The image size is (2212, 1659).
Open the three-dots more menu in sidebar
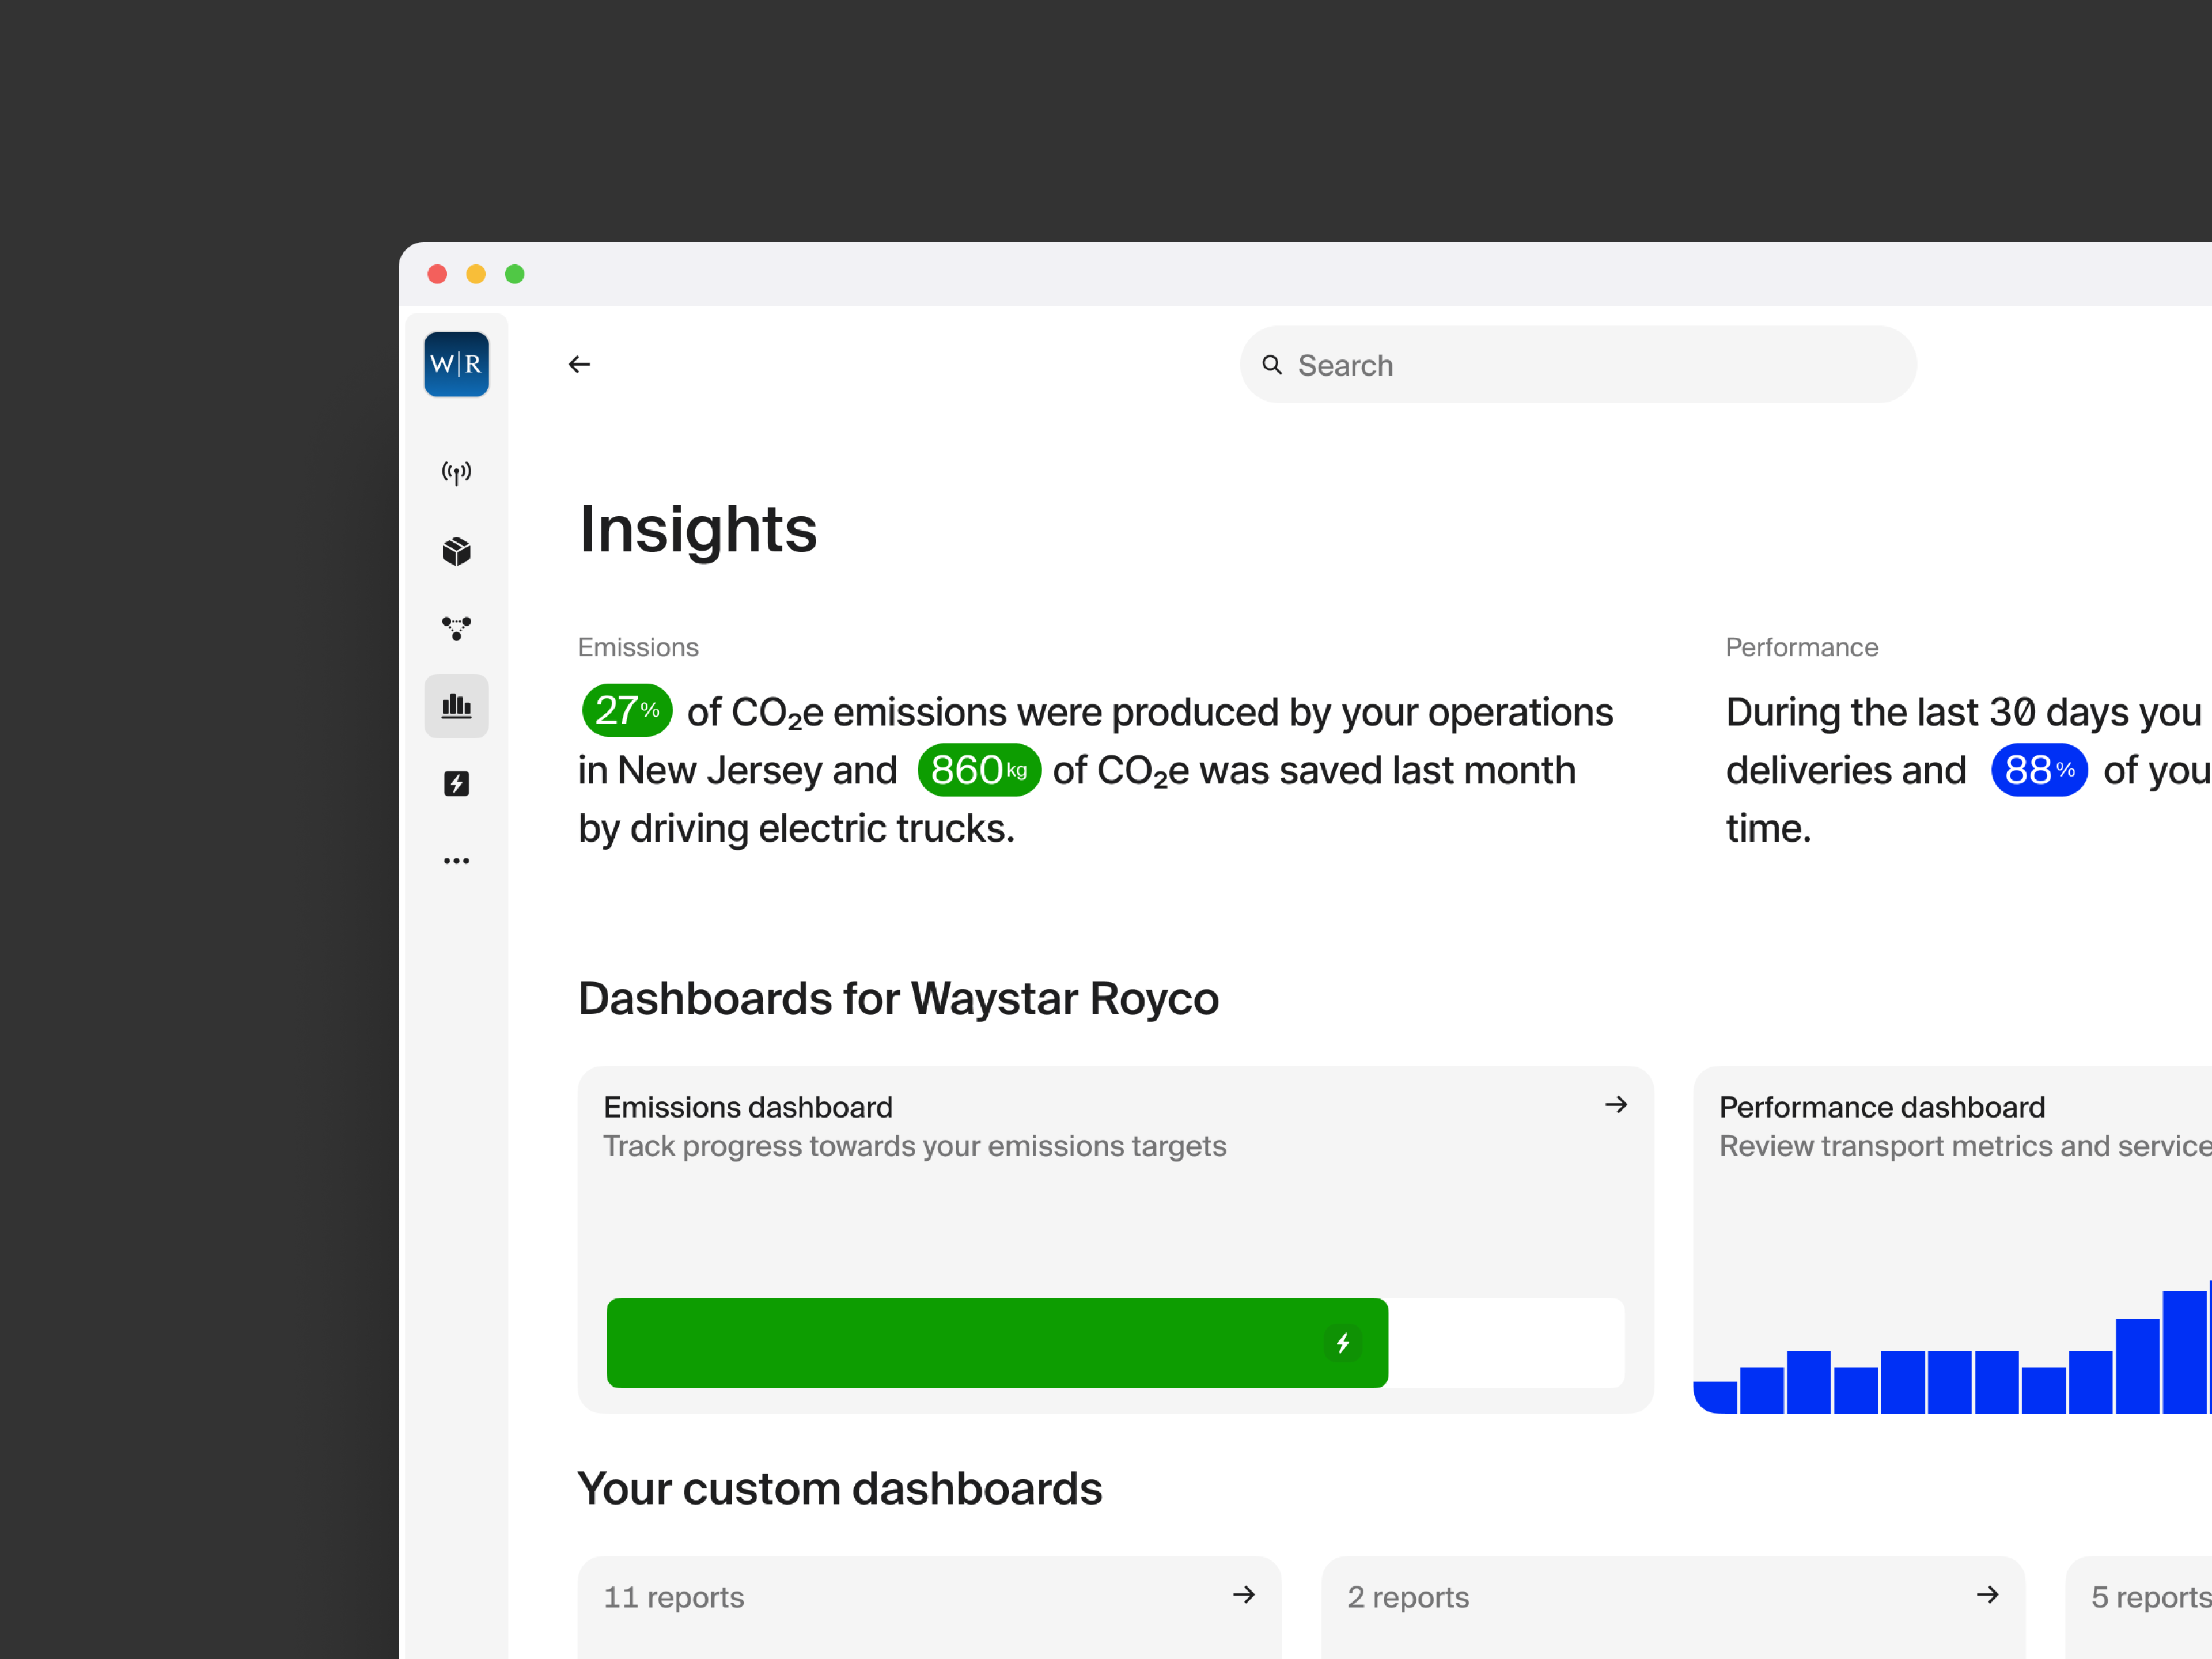pos(456,860)
